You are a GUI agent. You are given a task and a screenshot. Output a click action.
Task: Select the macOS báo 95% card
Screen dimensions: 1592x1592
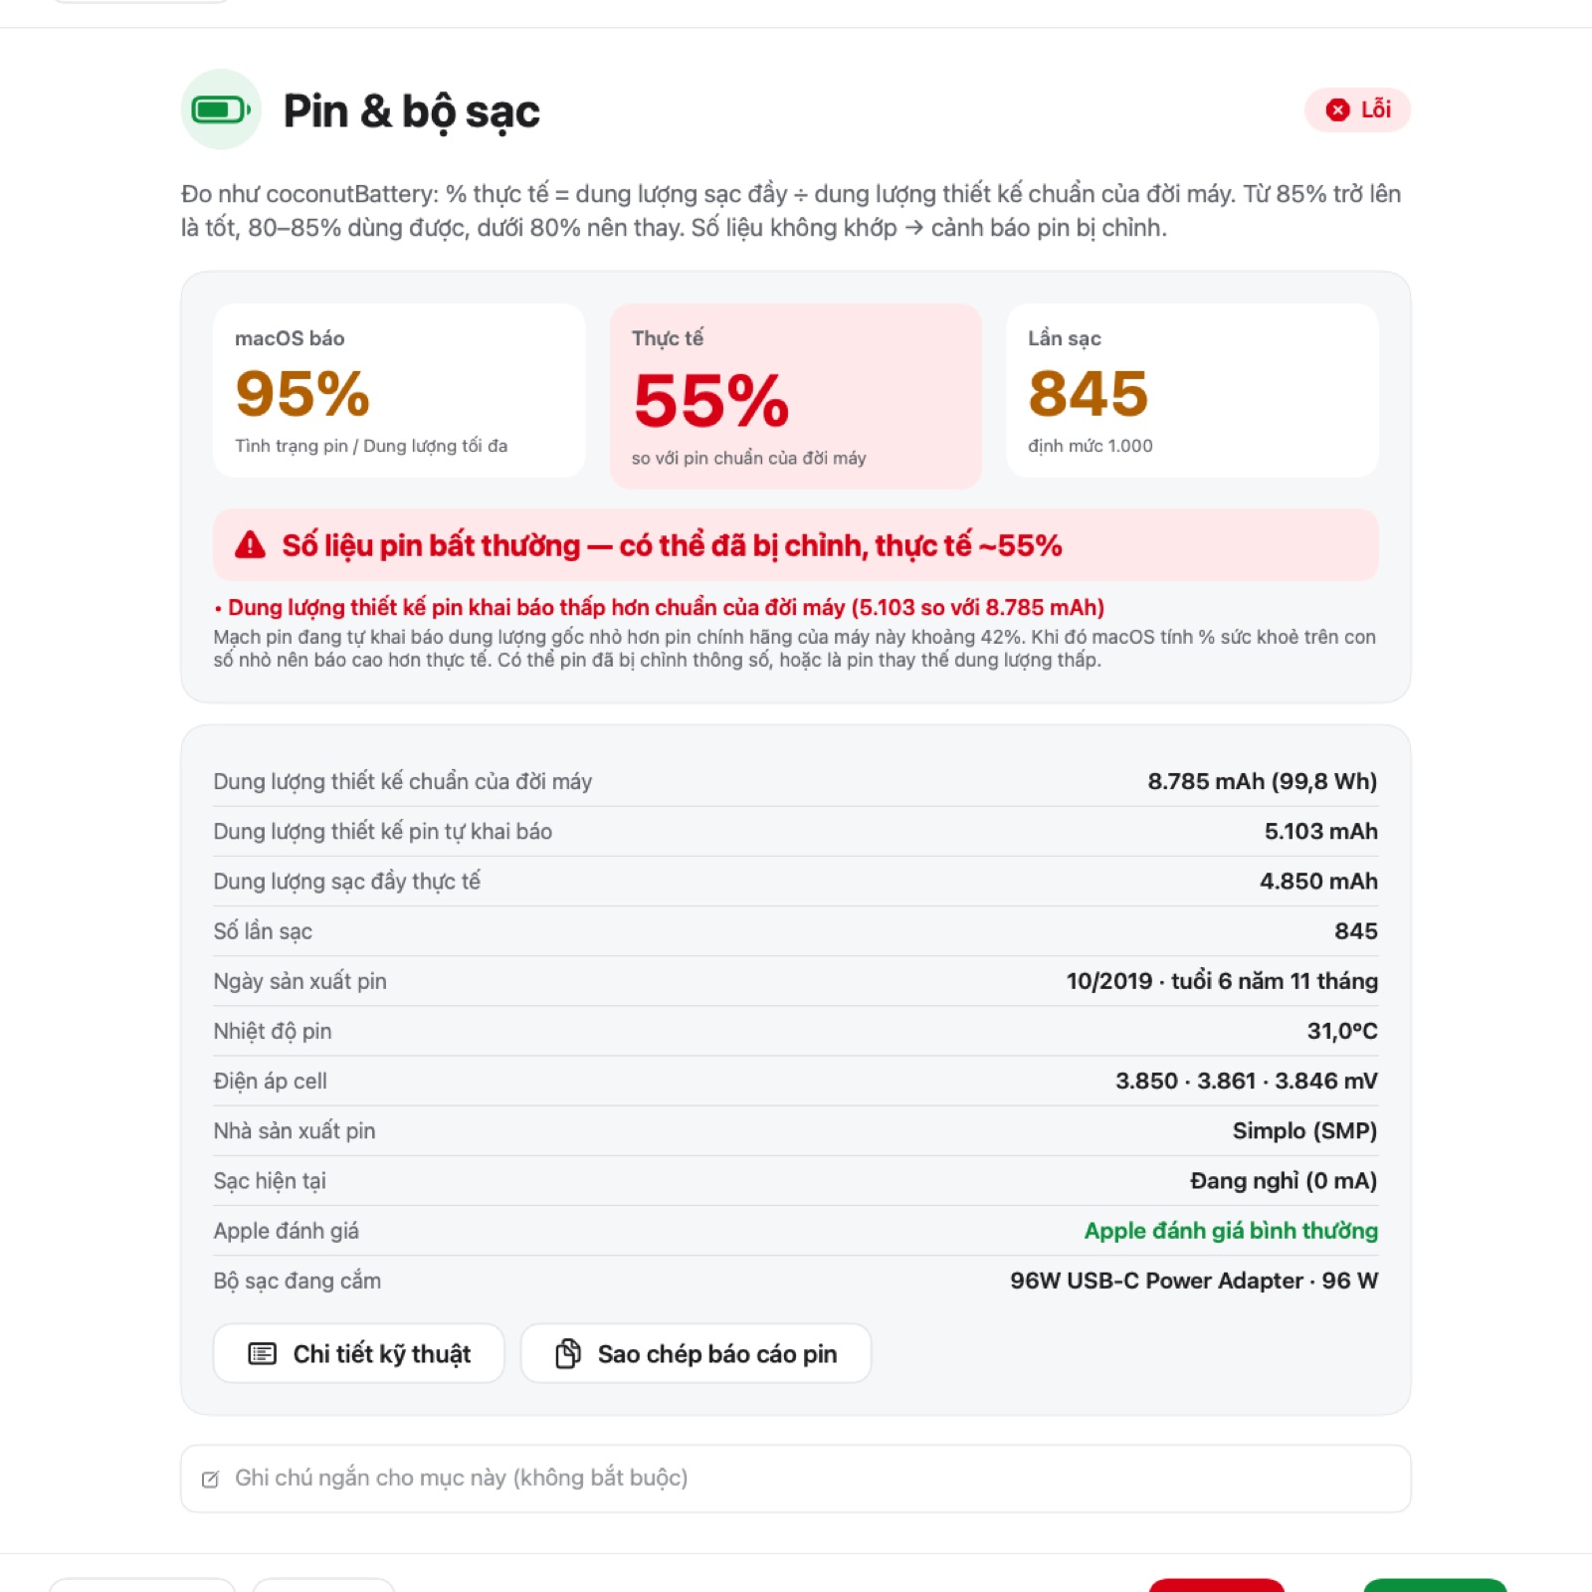(x=399, y=391)
